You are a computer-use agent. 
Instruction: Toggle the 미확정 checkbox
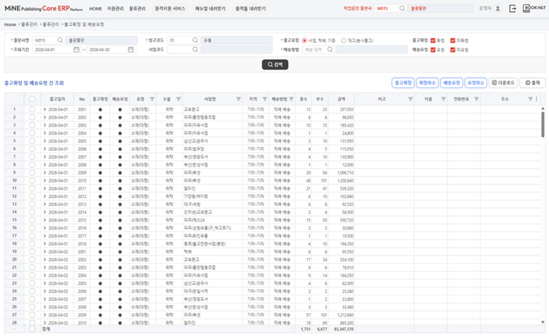coord(452,41)
